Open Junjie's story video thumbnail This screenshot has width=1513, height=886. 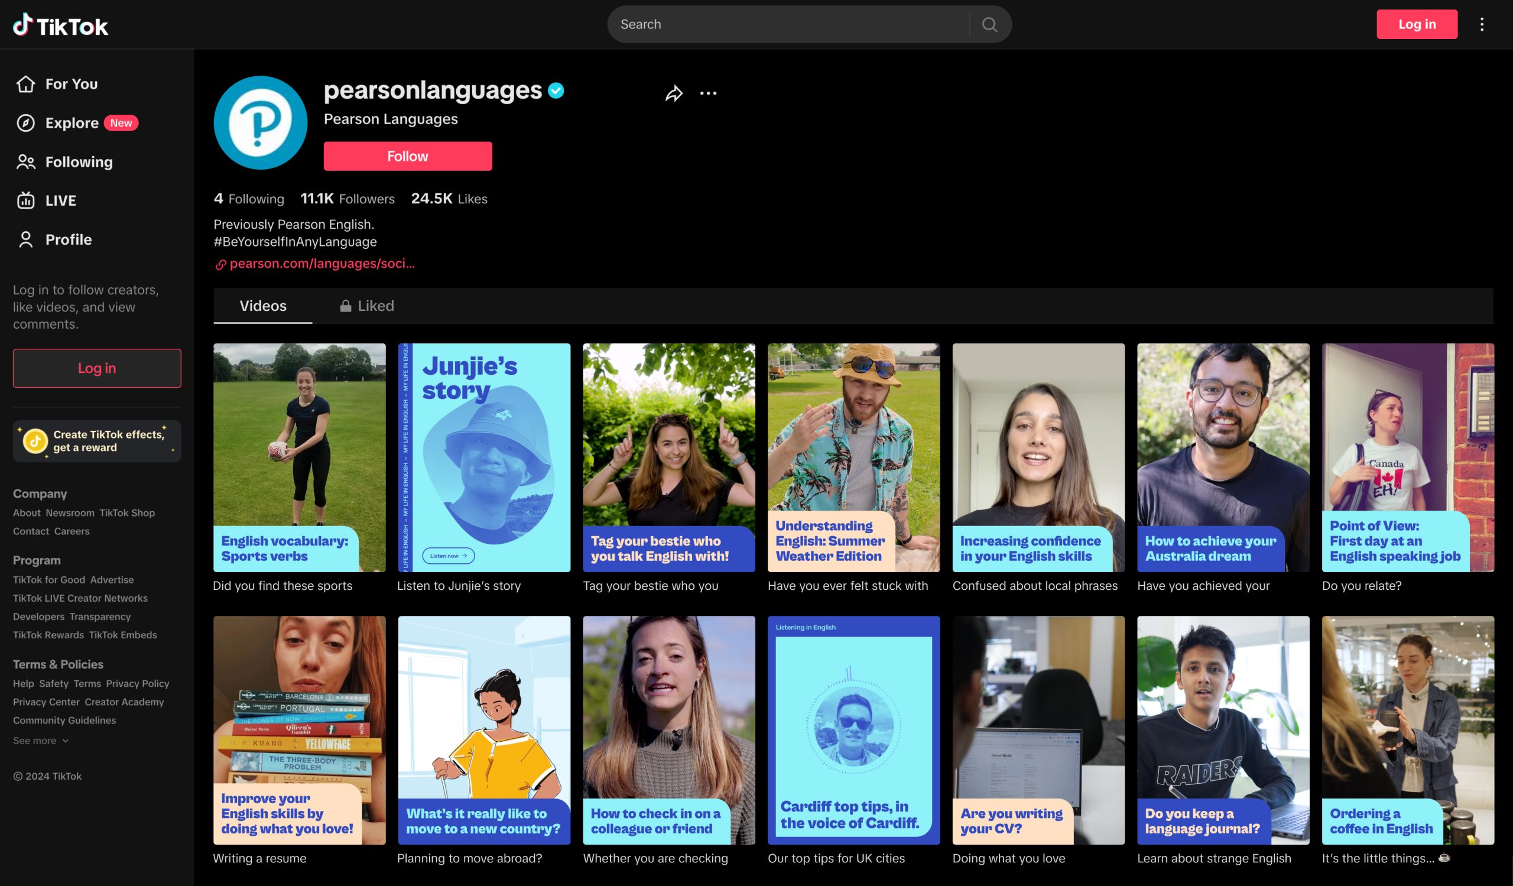pos(484,457)
